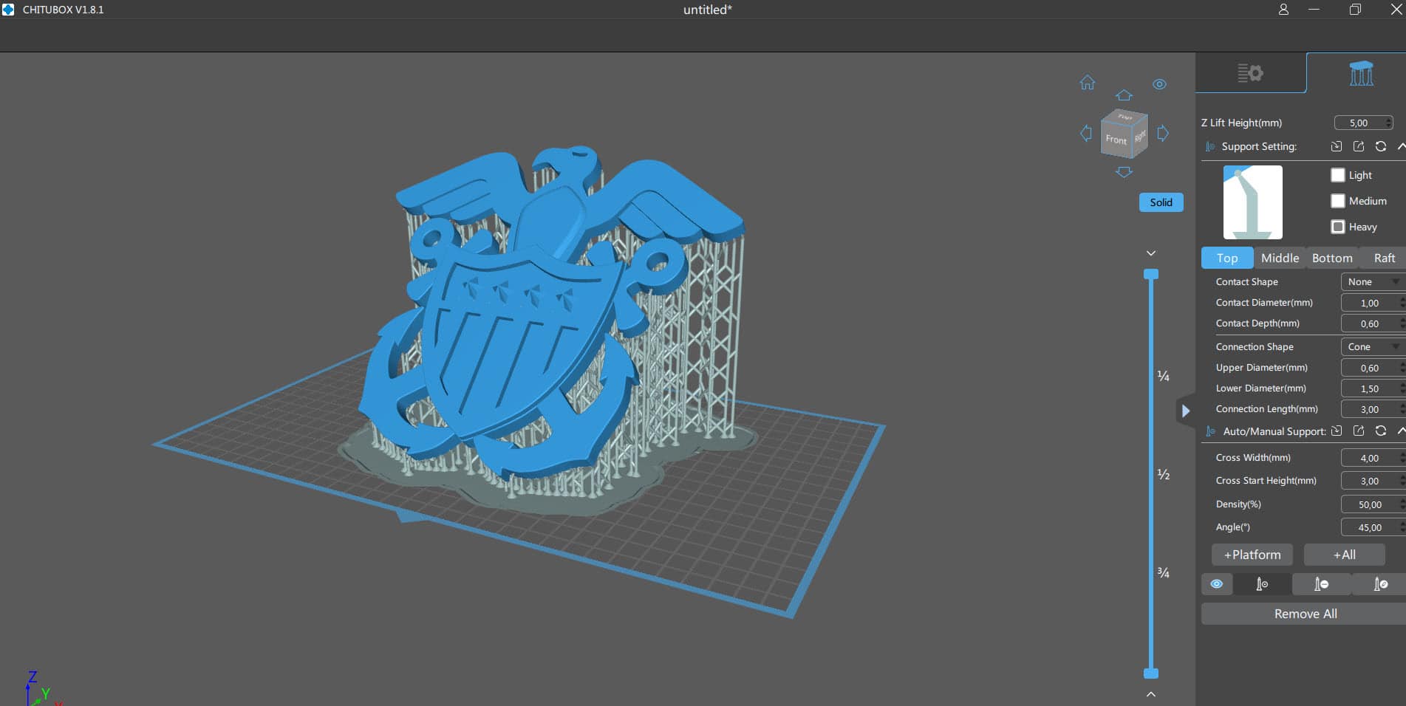
Task: Click the layer slider's top handle
Action: coord(1151,275)
